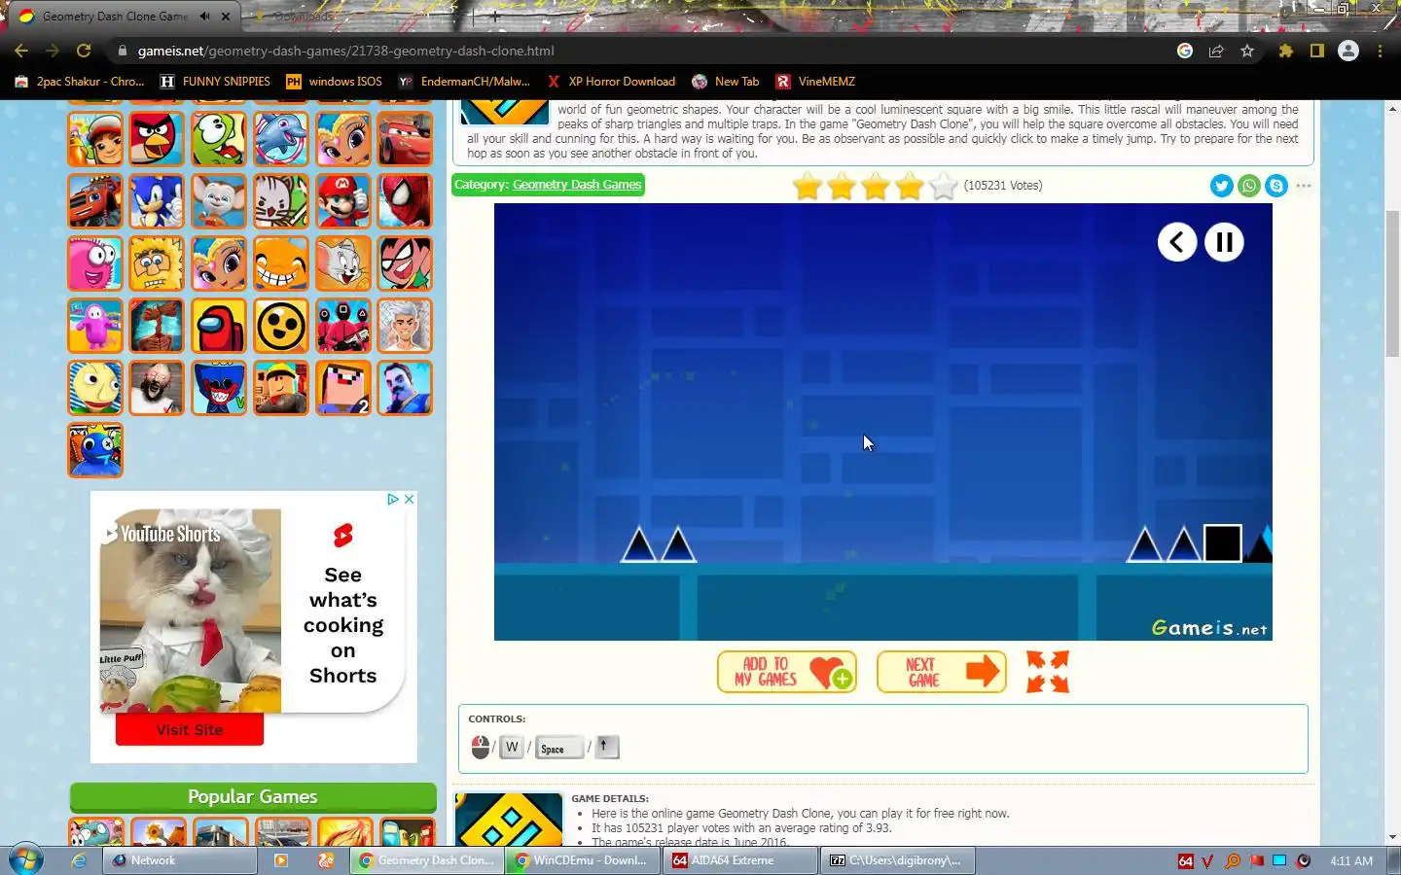Image resolution: width=1401 pixels, height=875 pixels.
Task: Switch to the WinCDEmu Chrome taskbar window
Action: 583,860
